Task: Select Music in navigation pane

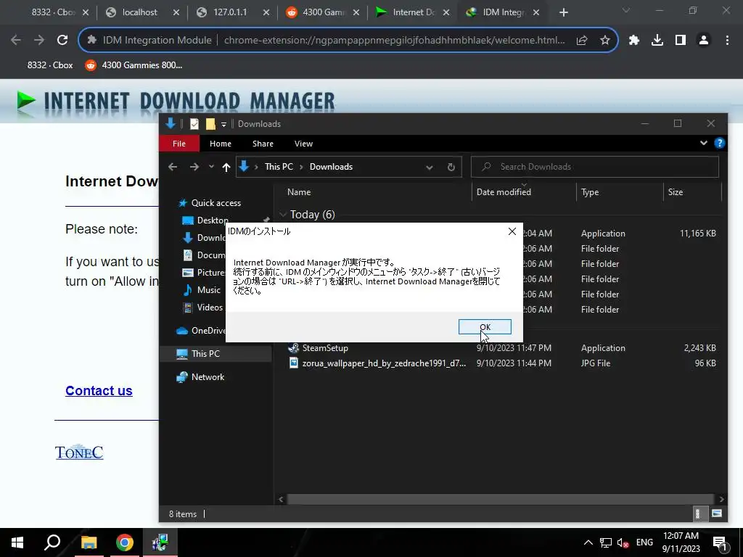Action: coord(208,290)
